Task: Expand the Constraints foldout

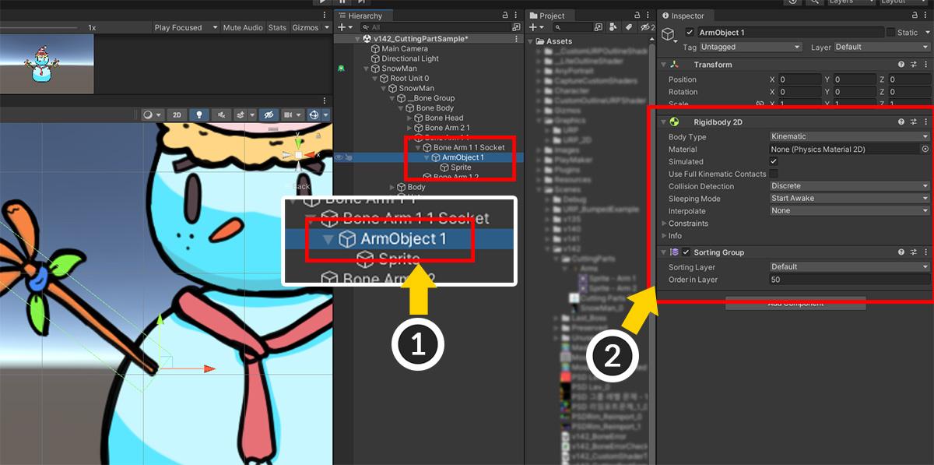Action: 664,224
